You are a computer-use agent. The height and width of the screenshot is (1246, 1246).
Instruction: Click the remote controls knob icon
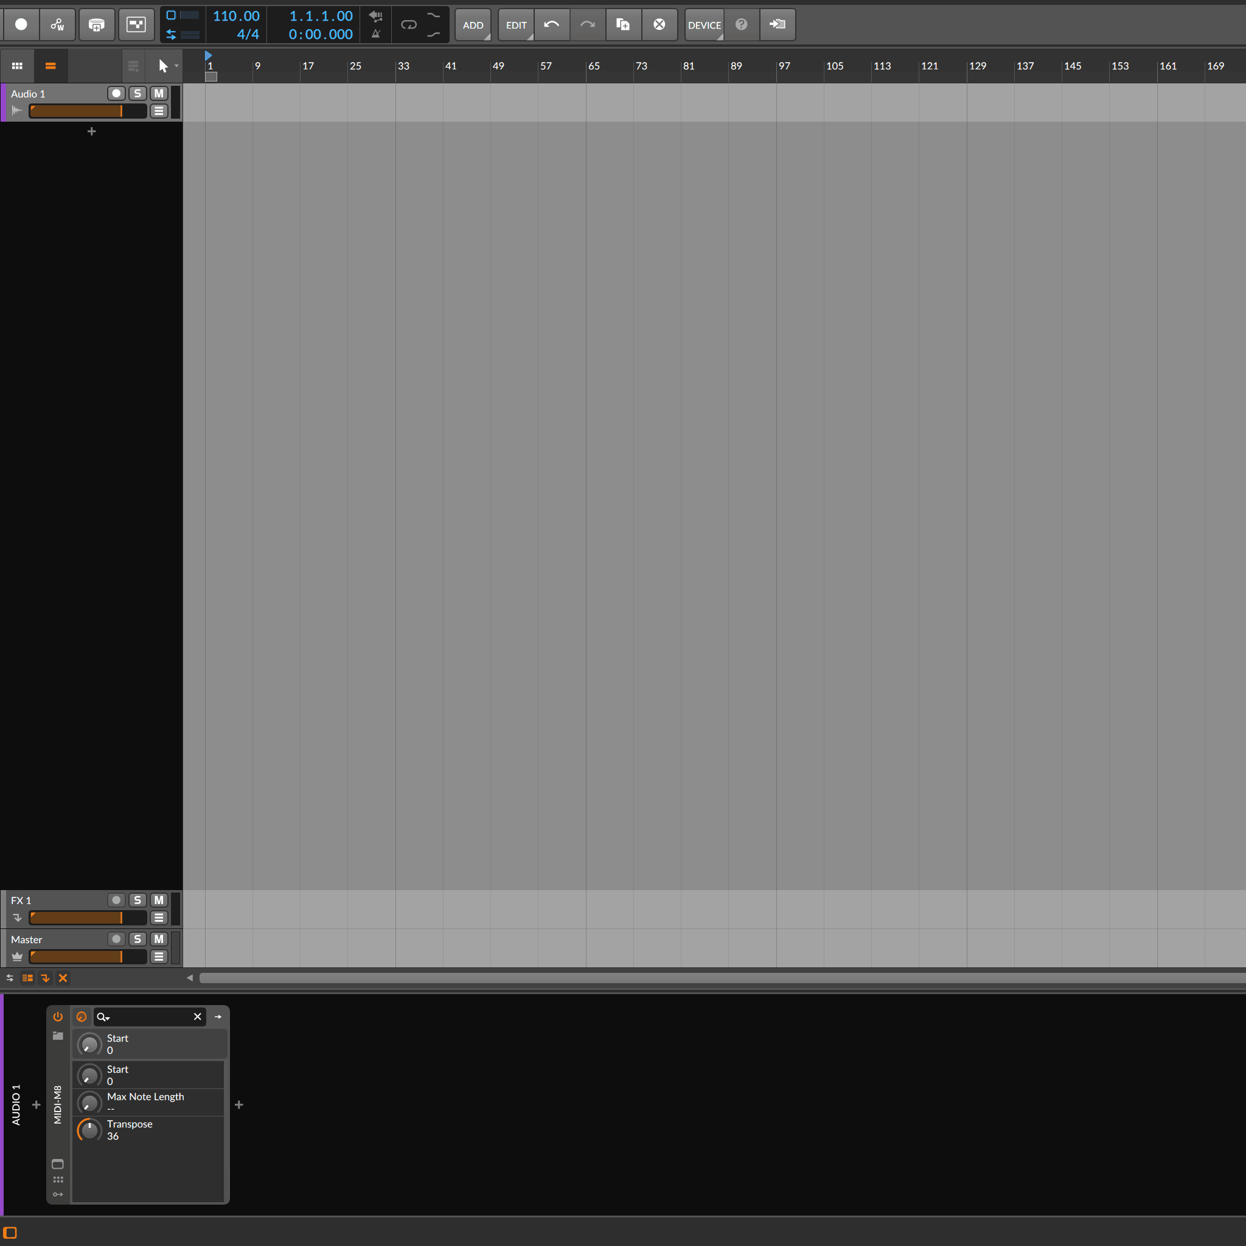tap(82, 1017)
